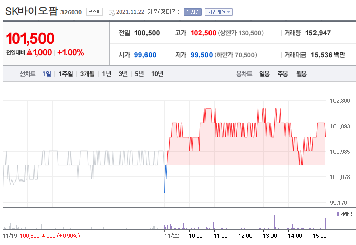Click the 11:00 time axis marker
Screen dimensions: 356x245
pos(220,236)
